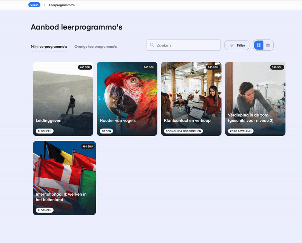Open Internationaal II: werken in het buitenland
Screen dimensions: 302x243
tap(64, 178)
